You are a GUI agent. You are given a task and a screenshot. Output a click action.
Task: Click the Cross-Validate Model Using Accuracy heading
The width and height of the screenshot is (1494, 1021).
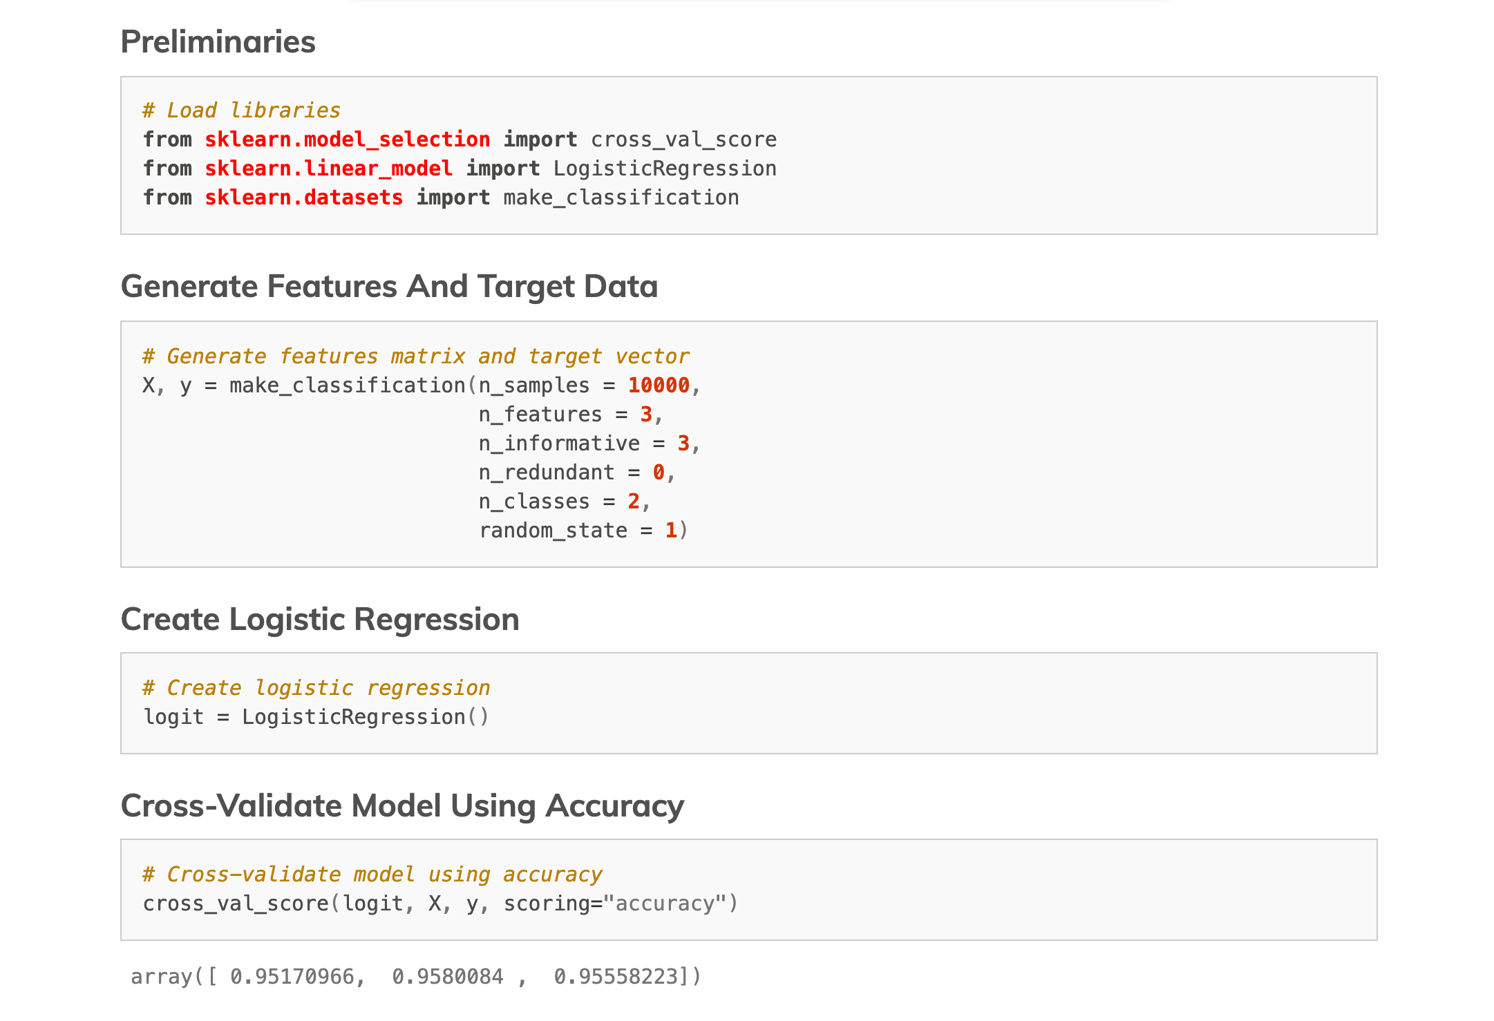click(x=402, y=805)
